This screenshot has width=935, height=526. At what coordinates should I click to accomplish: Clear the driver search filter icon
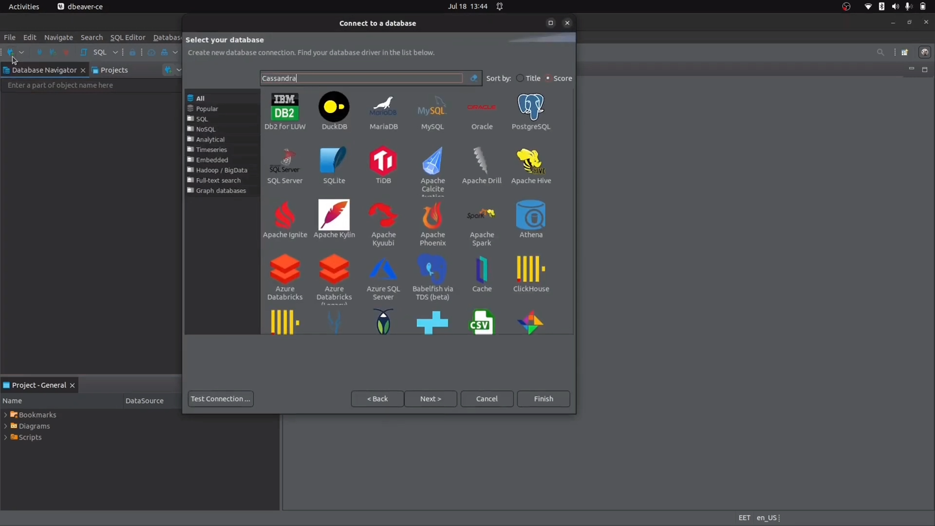pyautogui.click(x=474, y=79)
